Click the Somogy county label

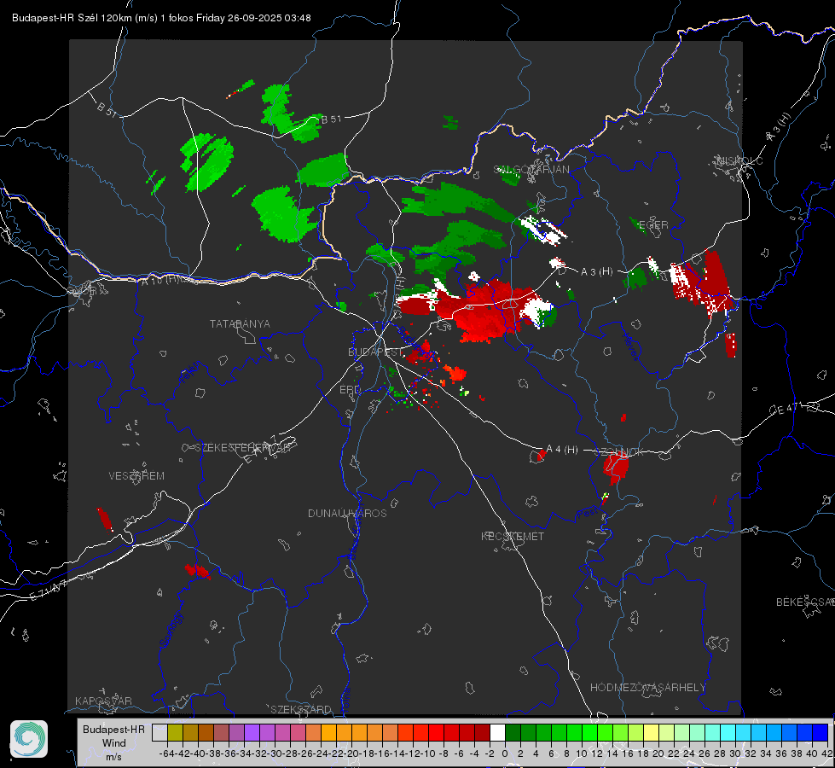(171, 631)
